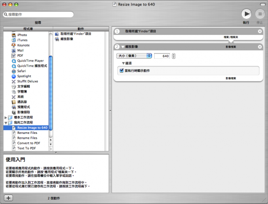This screenshot has width=268, height=204.
Task: Remove action 1 with its close button
Action: point(260,31)
